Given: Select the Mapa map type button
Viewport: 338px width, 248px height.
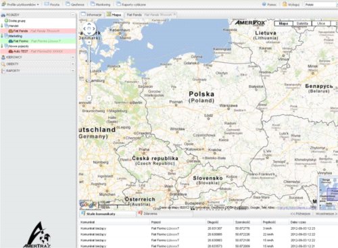Looking at the screenshot, I should point(283,24).
